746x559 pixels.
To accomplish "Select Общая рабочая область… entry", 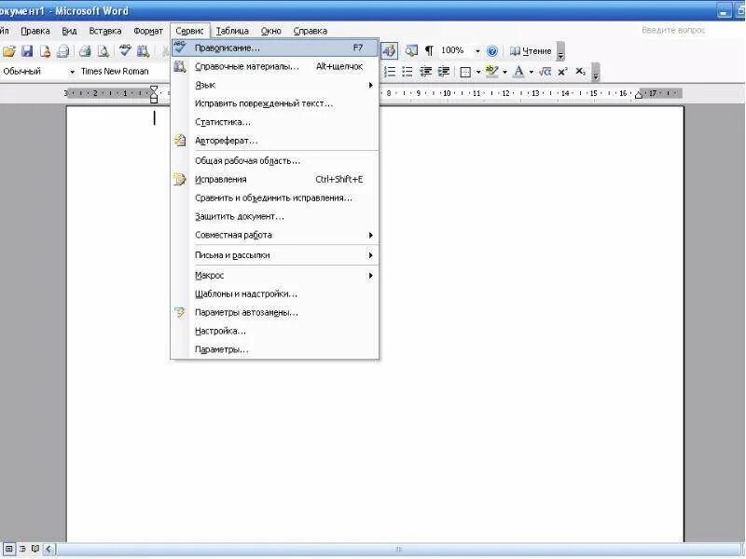I will coord(275,161).
